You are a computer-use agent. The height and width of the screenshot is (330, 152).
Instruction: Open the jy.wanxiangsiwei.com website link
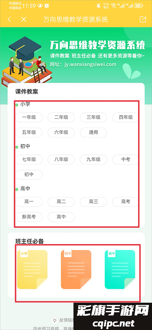click(x=90, y=64)
